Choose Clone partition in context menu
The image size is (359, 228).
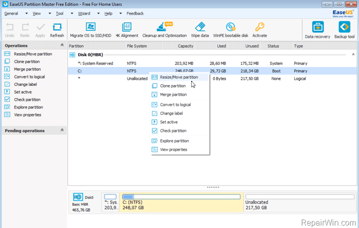[180, 86]
